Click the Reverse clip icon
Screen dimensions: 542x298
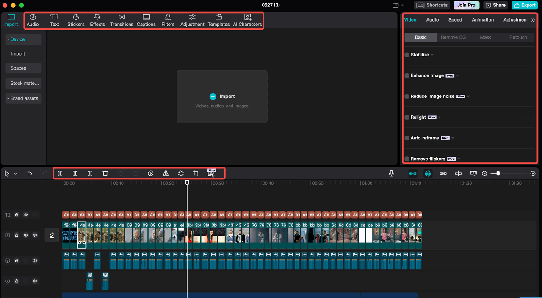(151, 173)
